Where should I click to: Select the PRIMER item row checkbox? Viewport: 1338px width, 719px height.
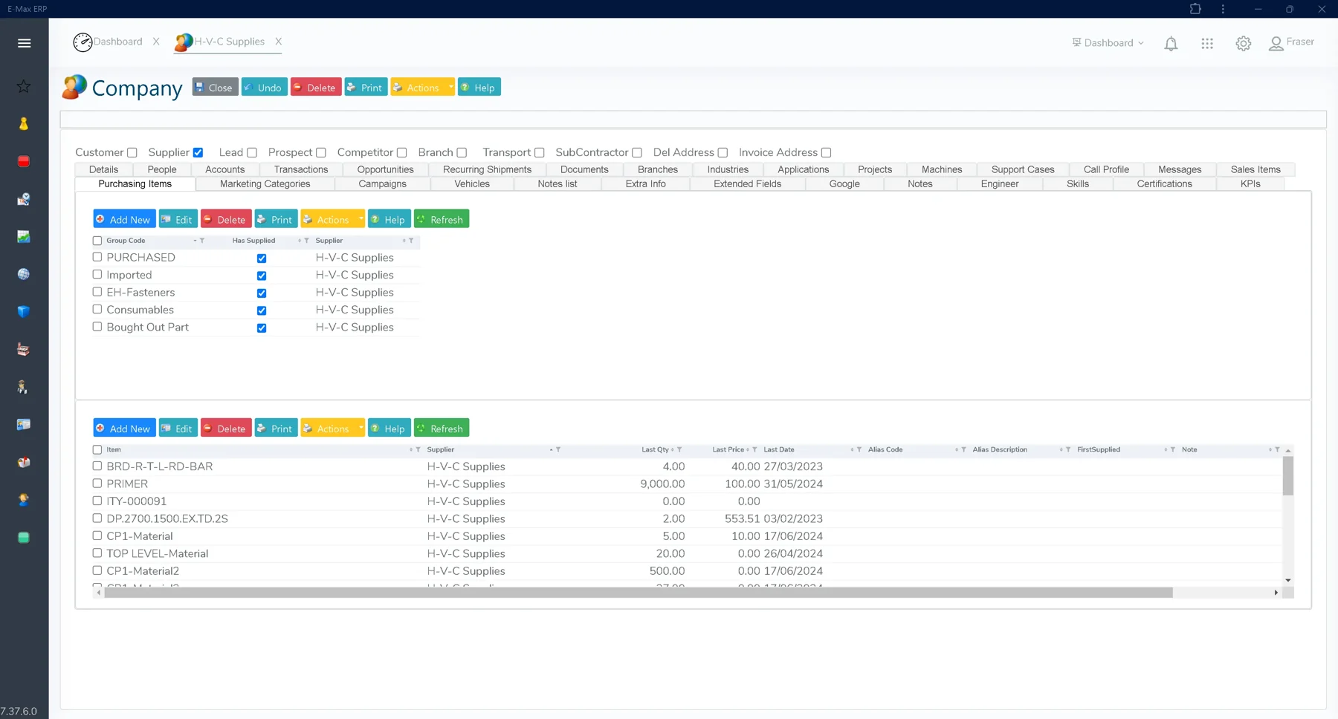pos(97,484)
